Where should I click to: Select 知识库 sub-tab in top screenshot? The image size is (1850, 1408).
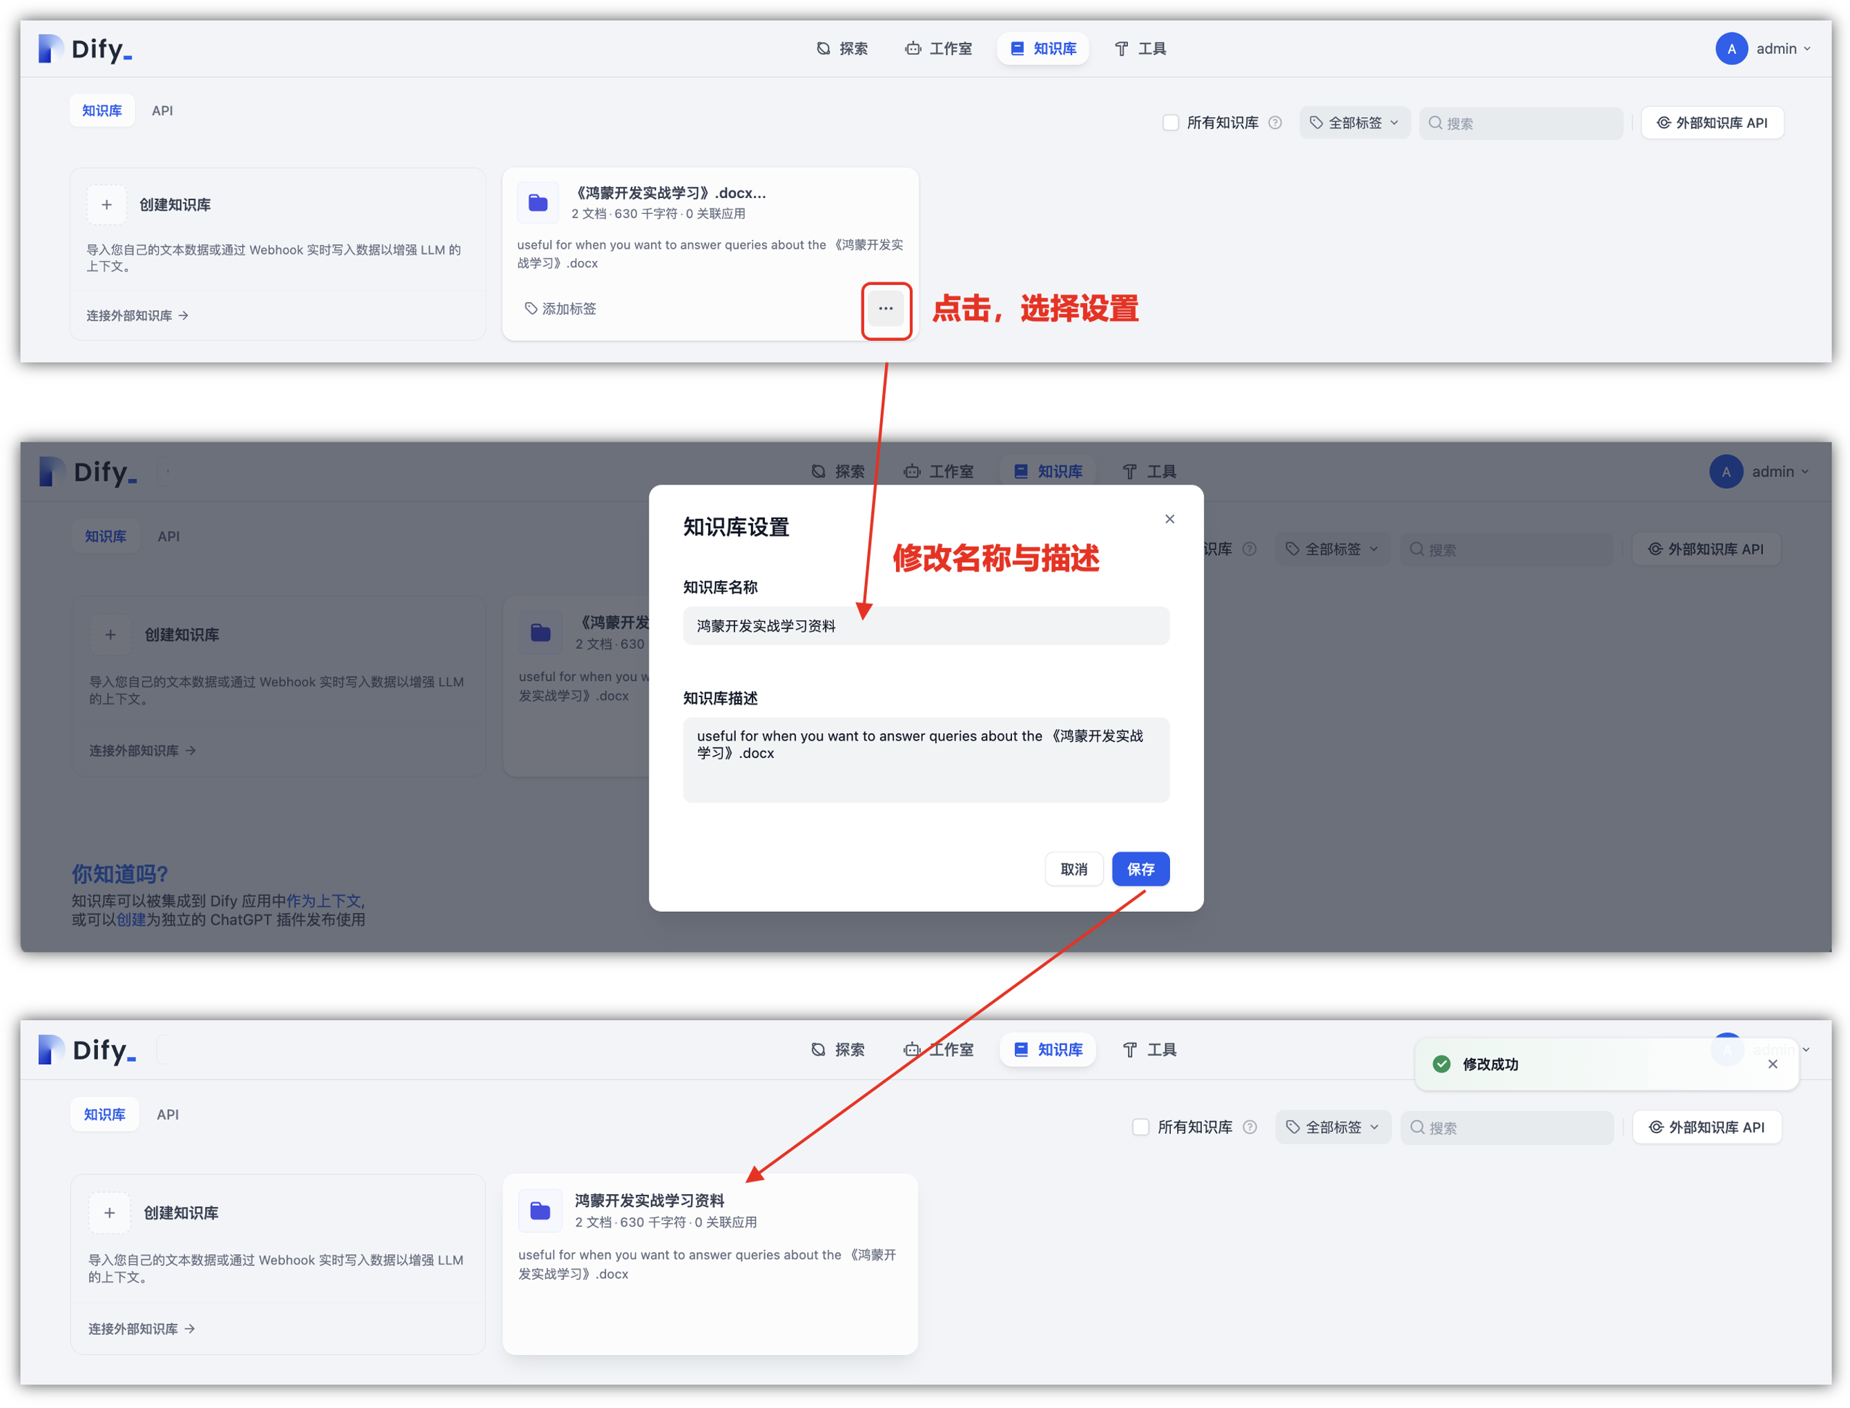(x=102, y=110)
